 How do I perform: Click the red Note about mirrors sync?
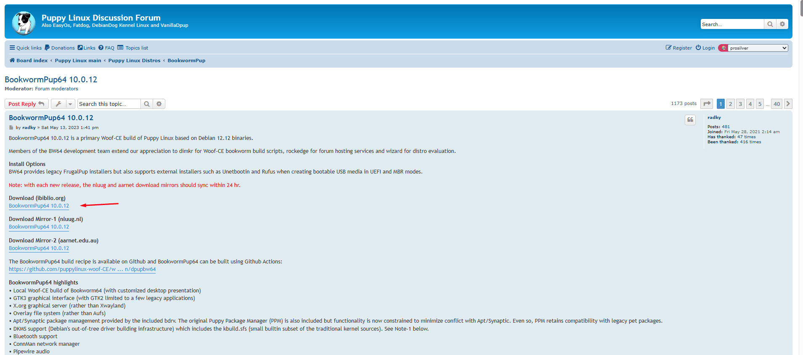pyautogui.click(x=125, y=185)
